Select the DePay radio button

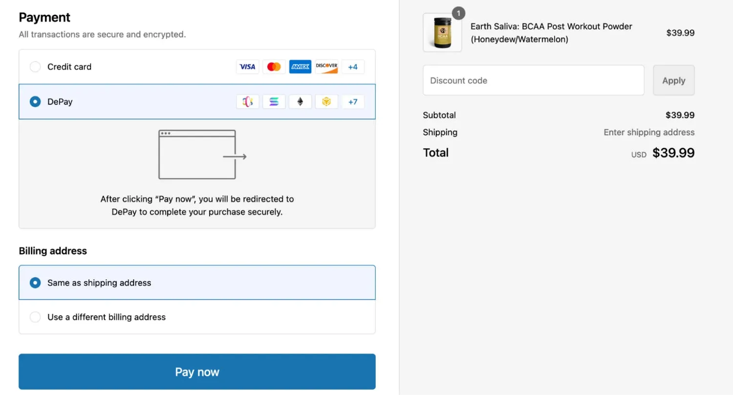coord(35,102)
